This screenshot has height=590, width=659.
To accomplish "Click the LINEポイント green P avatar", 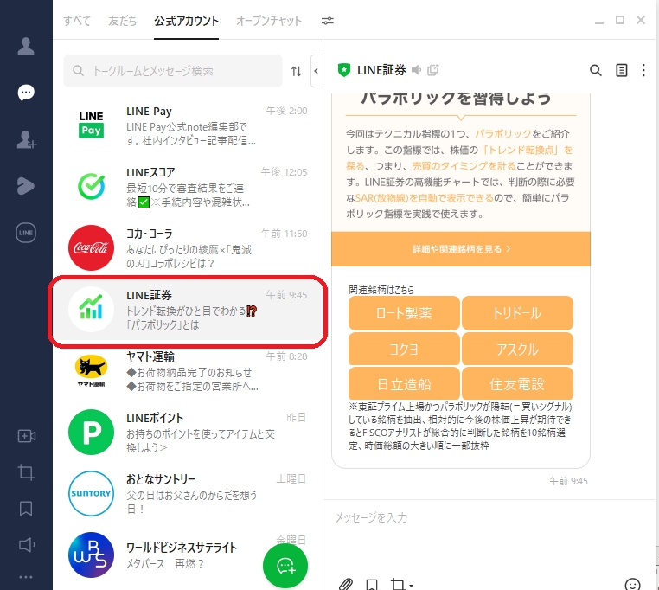I will pos(91,432).
